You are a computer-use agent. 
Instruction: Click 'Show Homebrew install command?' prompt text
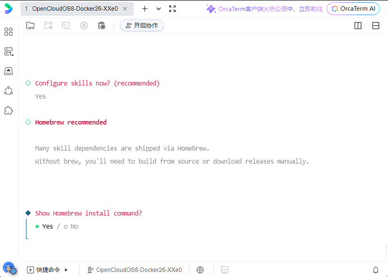[89, 214]
